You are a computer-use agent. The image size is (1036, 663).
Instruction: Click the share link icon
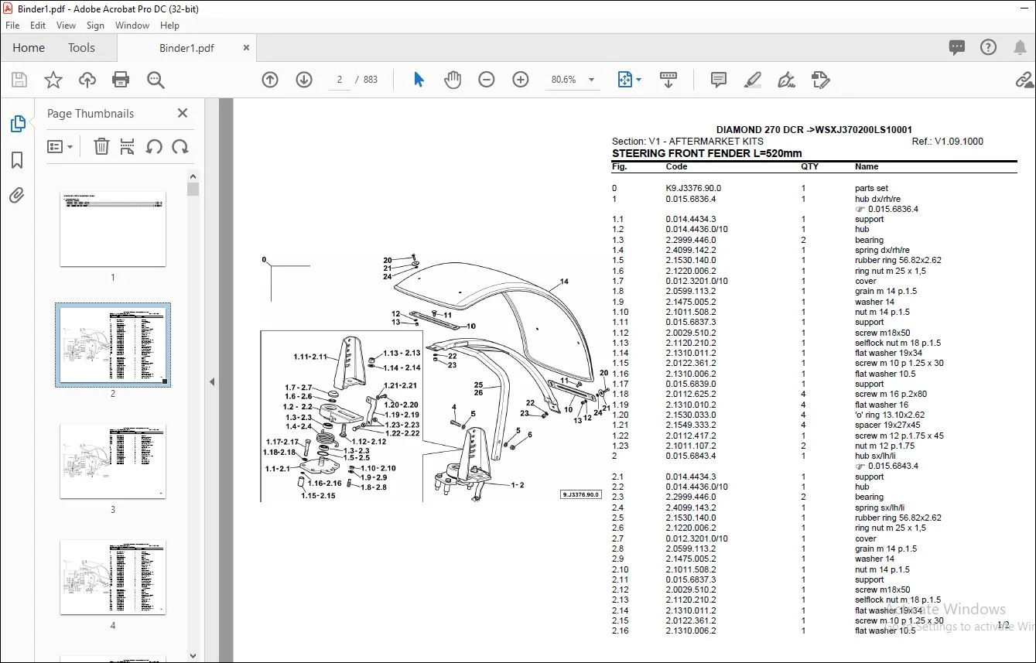1024,80
